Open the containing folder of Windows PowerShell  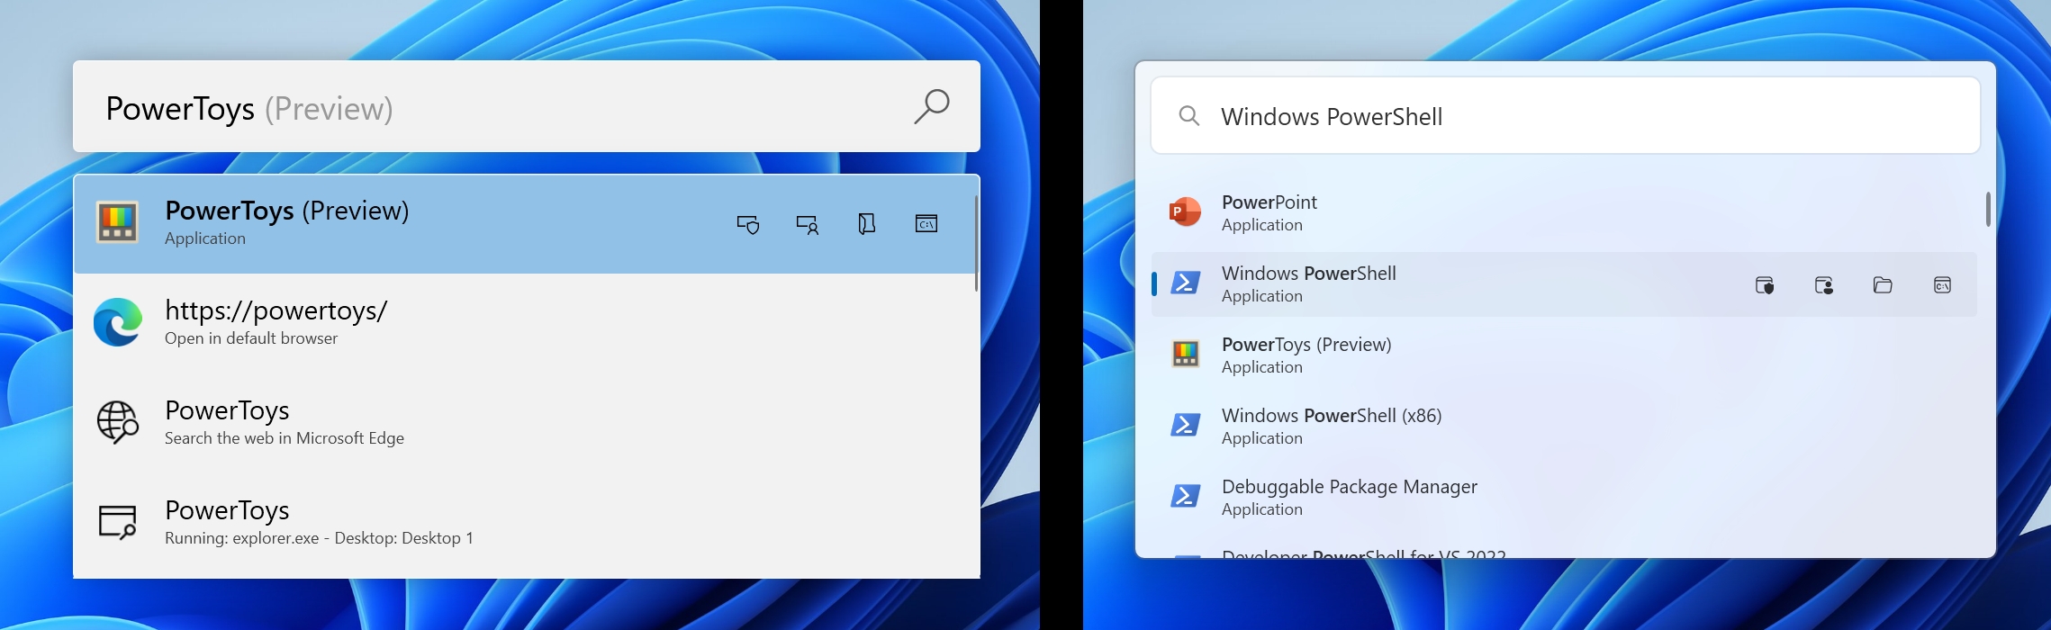coord(1883,285)
